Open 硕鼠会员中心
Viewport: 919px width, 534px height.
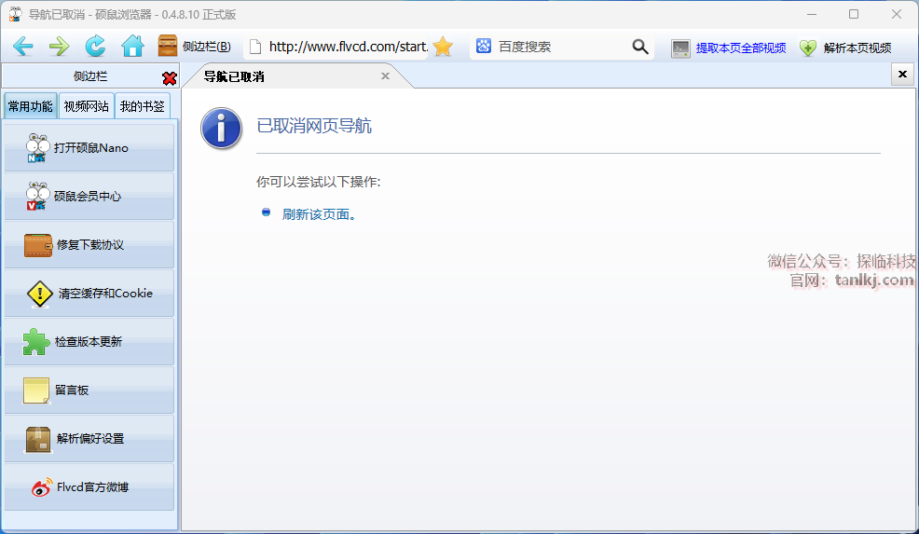(89, 197)
